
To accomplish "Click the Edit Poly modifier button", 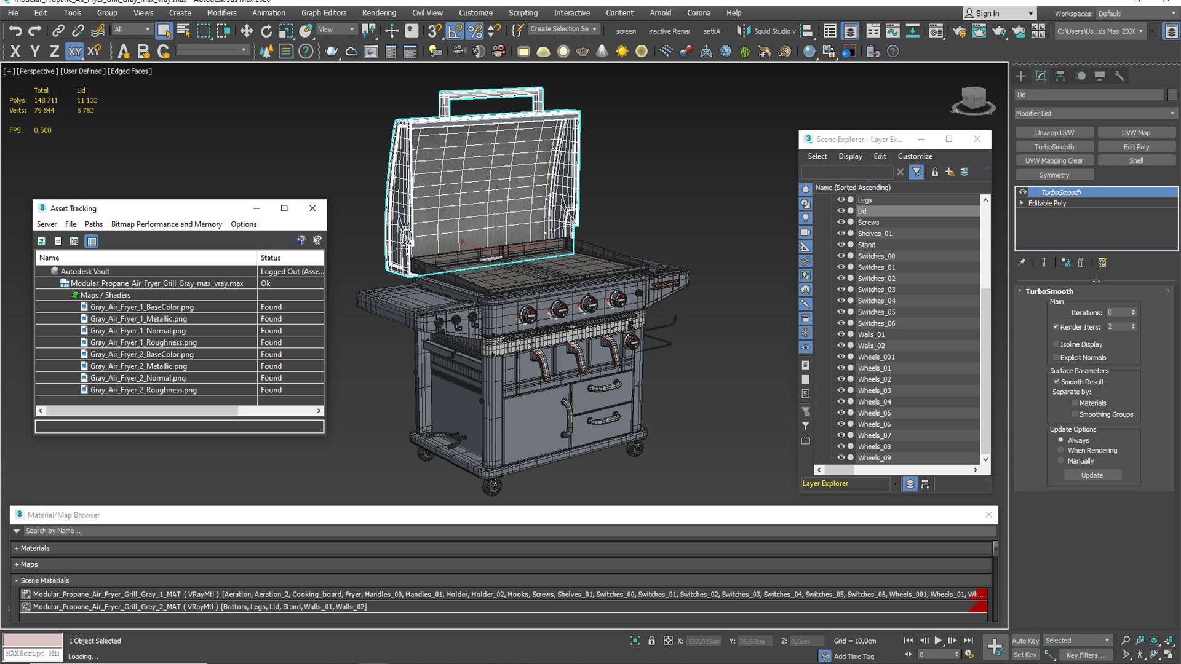I will coord(1136,147).
